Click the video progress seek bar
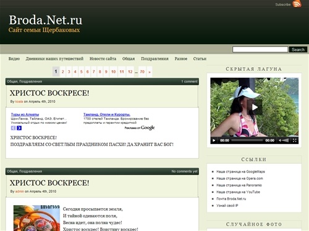Screen dimensions: 309x231 pos(247,140)
